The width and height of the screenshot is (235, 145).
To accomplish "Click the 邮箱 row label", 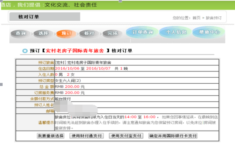I will pyautogui.click(x=50, y=111).
